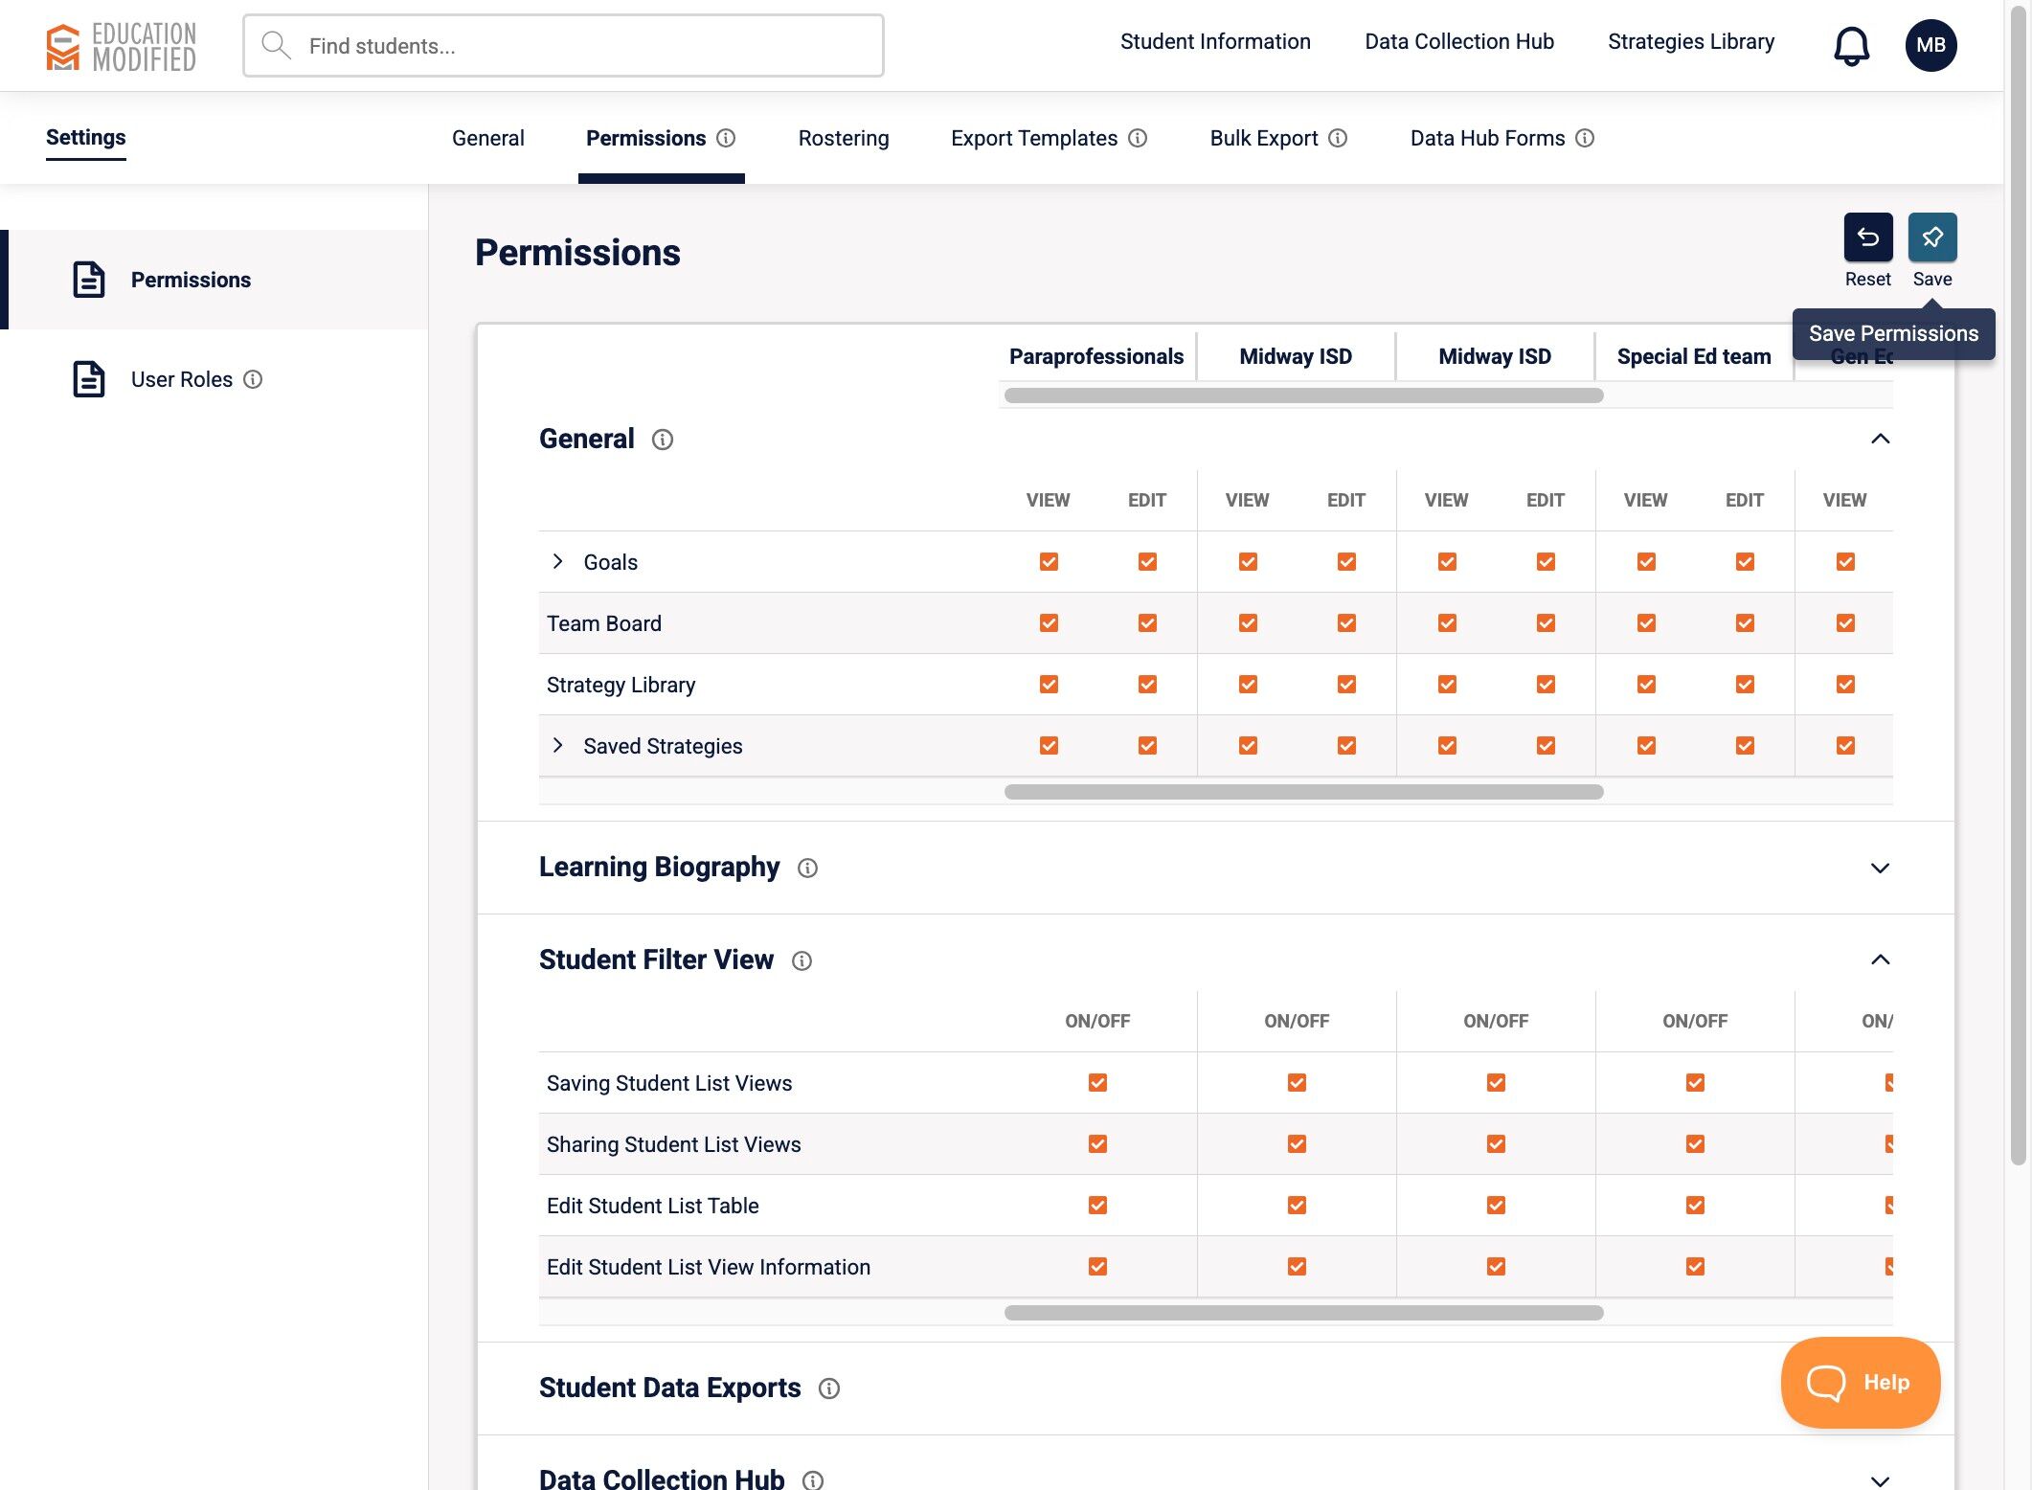The image size is (2032, 1490).
Task: Switch to the Rostering tab
Action: tap(843, 138)
